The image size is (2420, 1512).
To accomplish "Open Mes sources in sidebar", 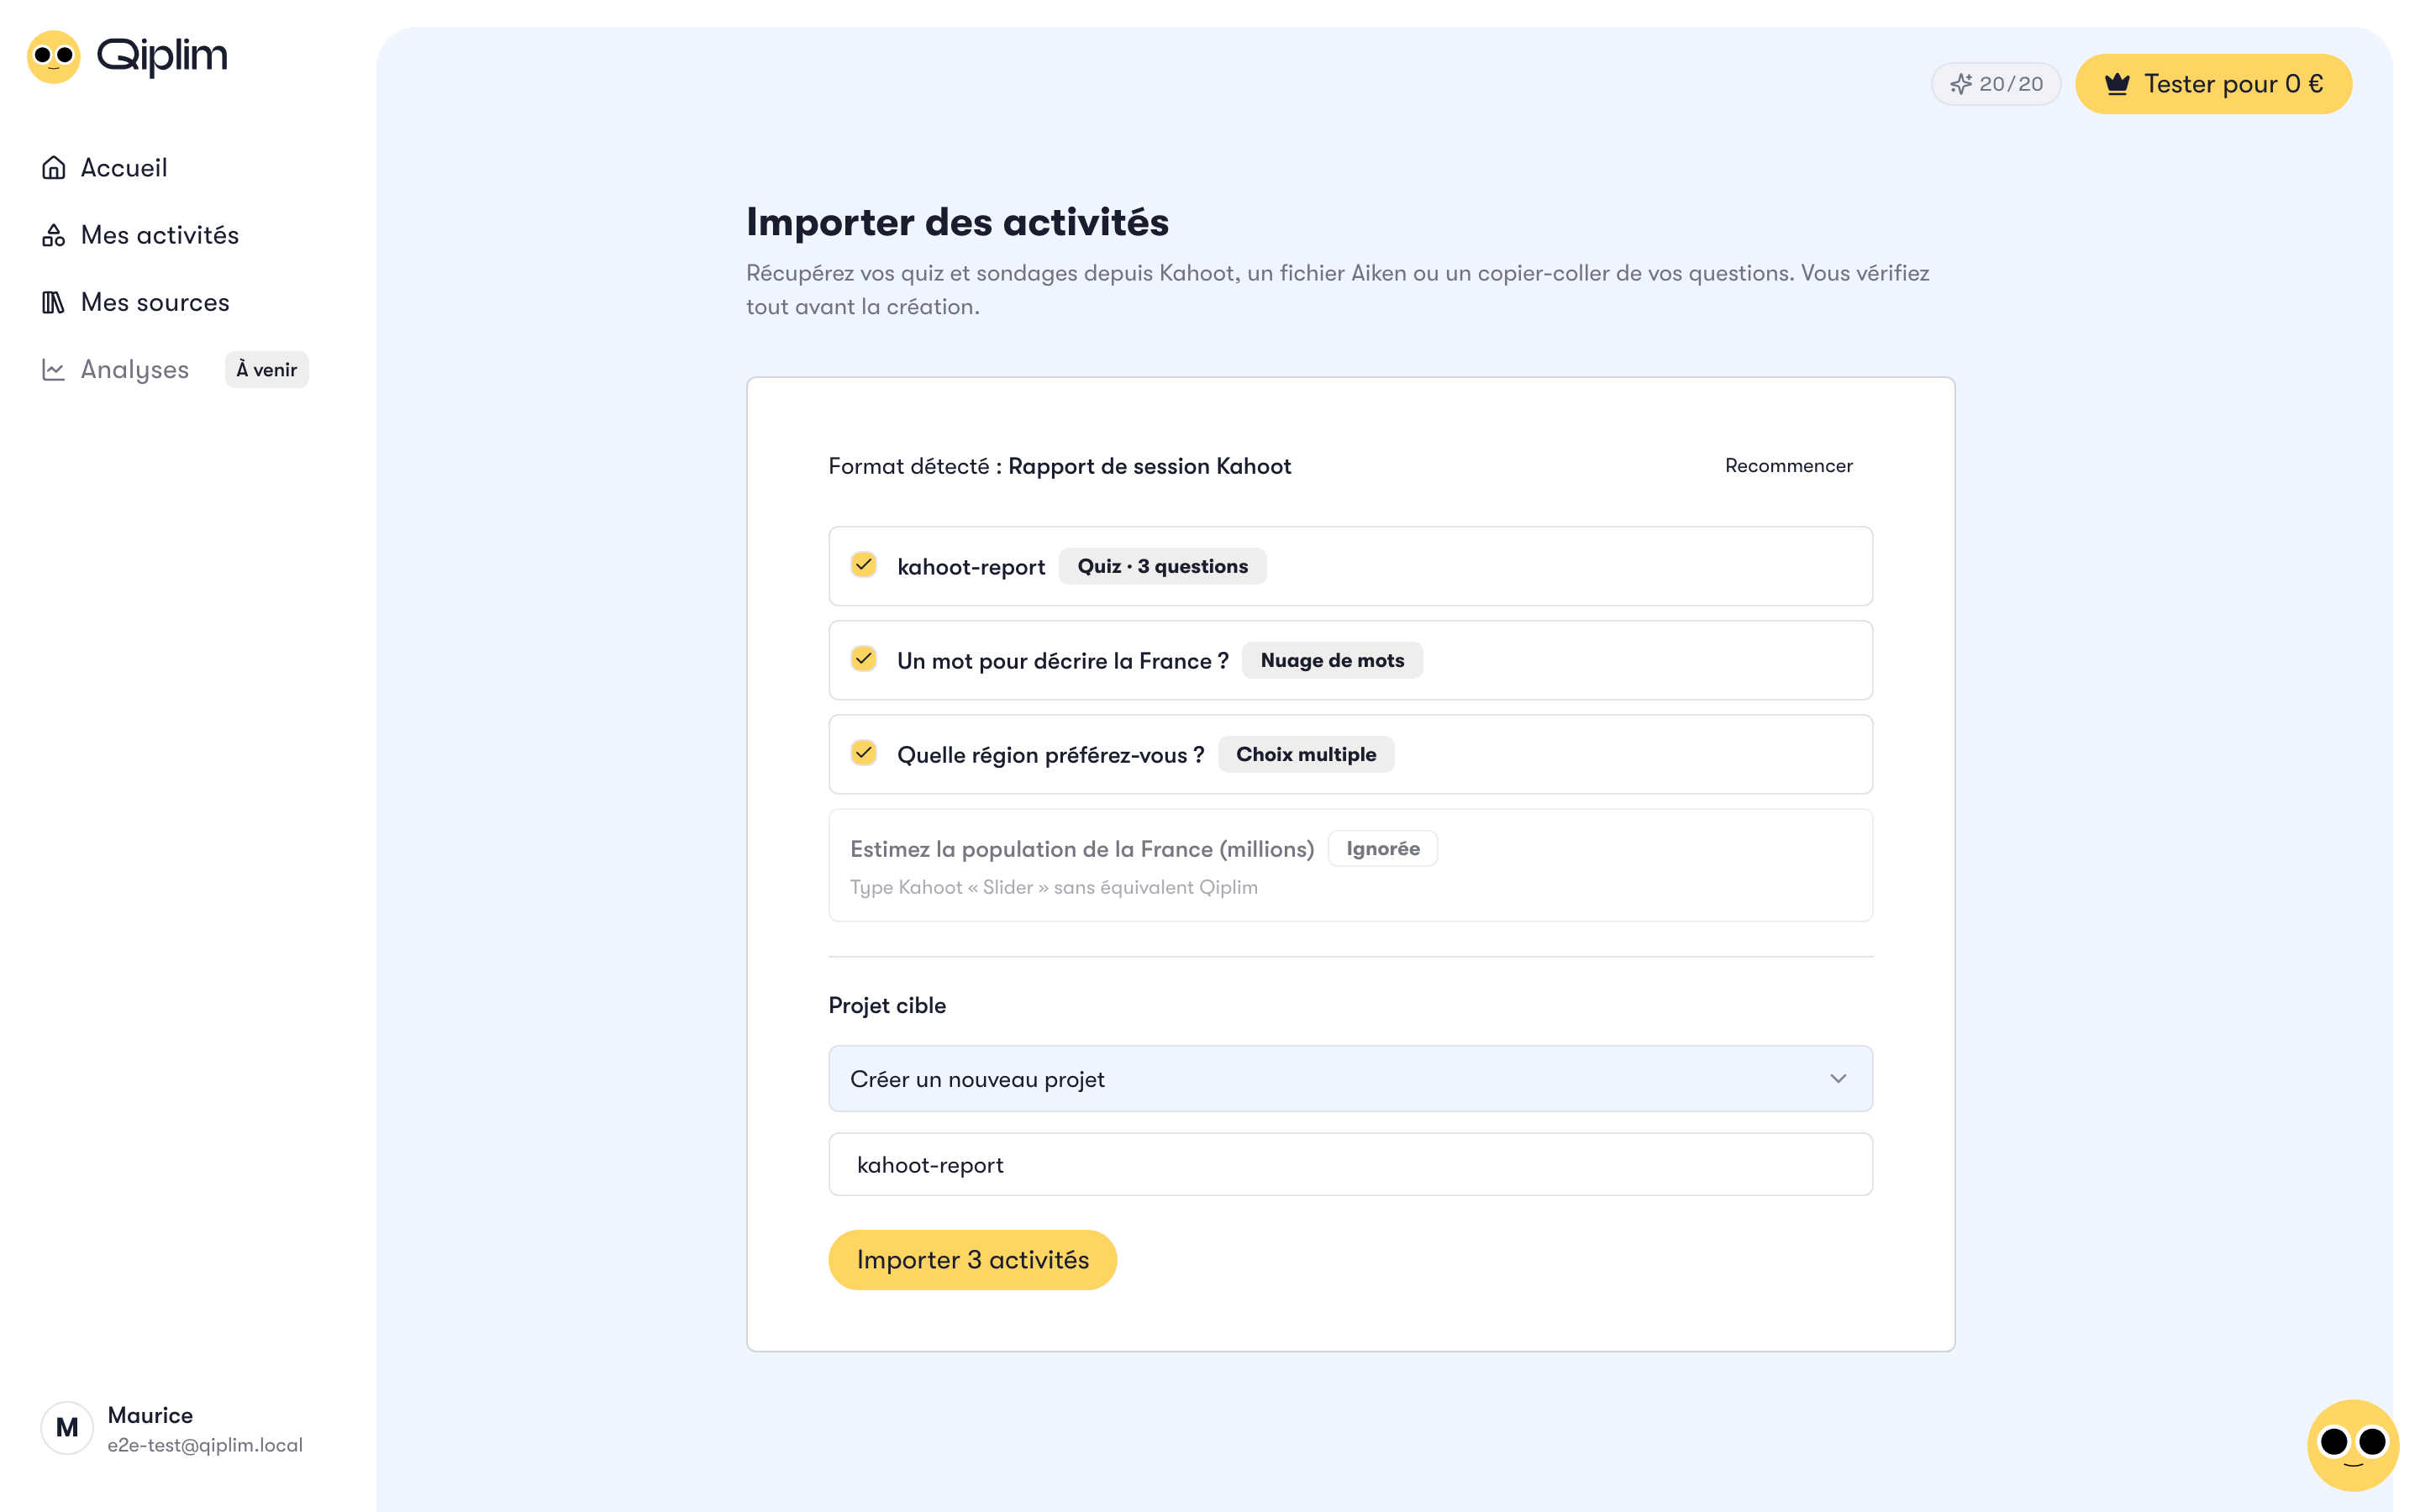I will click(154, 302).
